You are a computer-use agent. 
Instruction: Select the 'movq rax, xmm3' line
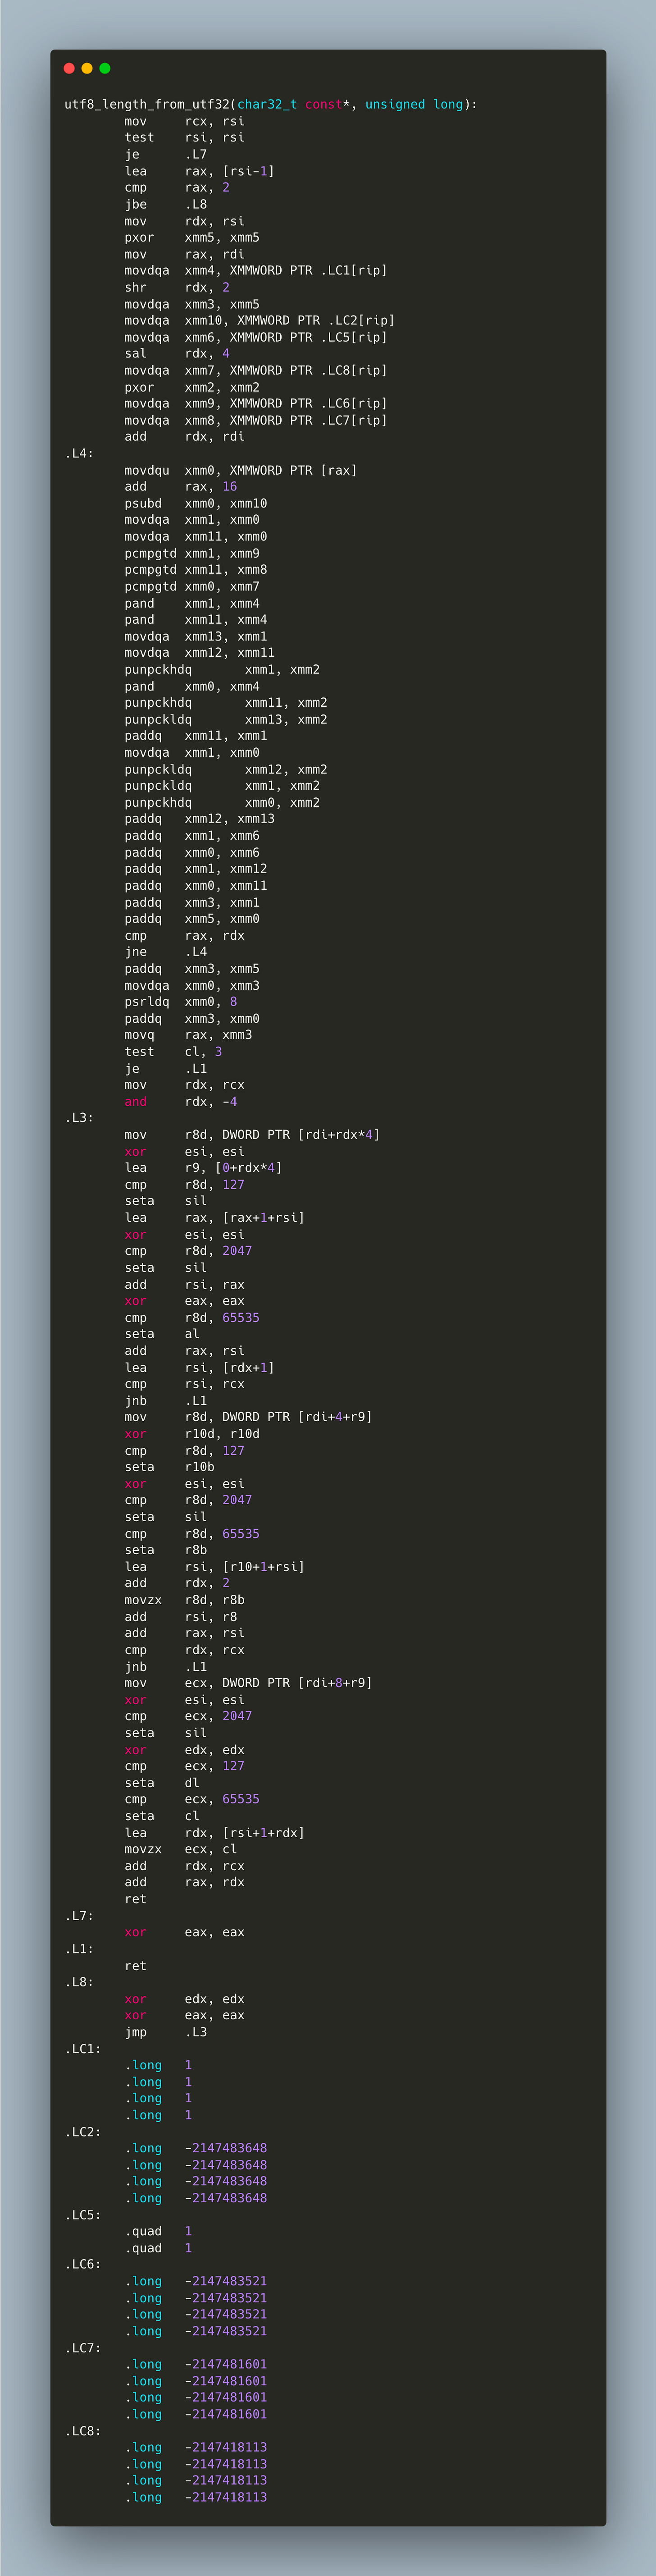[x=188, y=1035]
